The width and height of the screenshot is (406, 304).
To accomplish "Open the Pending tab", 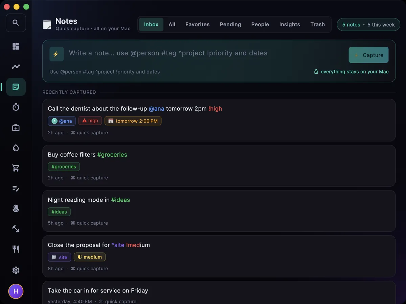I will (x=230, y=24).
